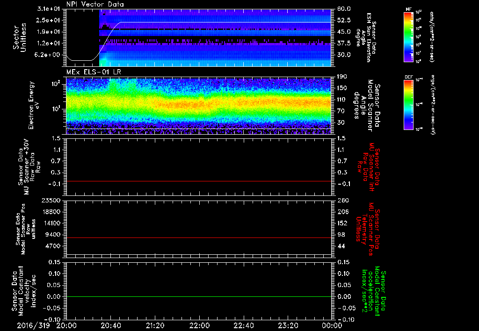Viewport: 479px width, 331px height.
Task: Click the "60.0" sun elevation tick label
Action: (x=344, y=9)
